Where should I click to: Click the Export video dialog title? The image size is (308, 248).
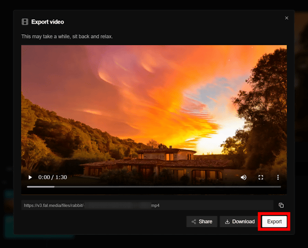pos(47,22)
